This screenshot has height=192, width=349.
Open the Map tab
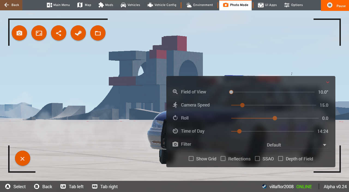84,5
